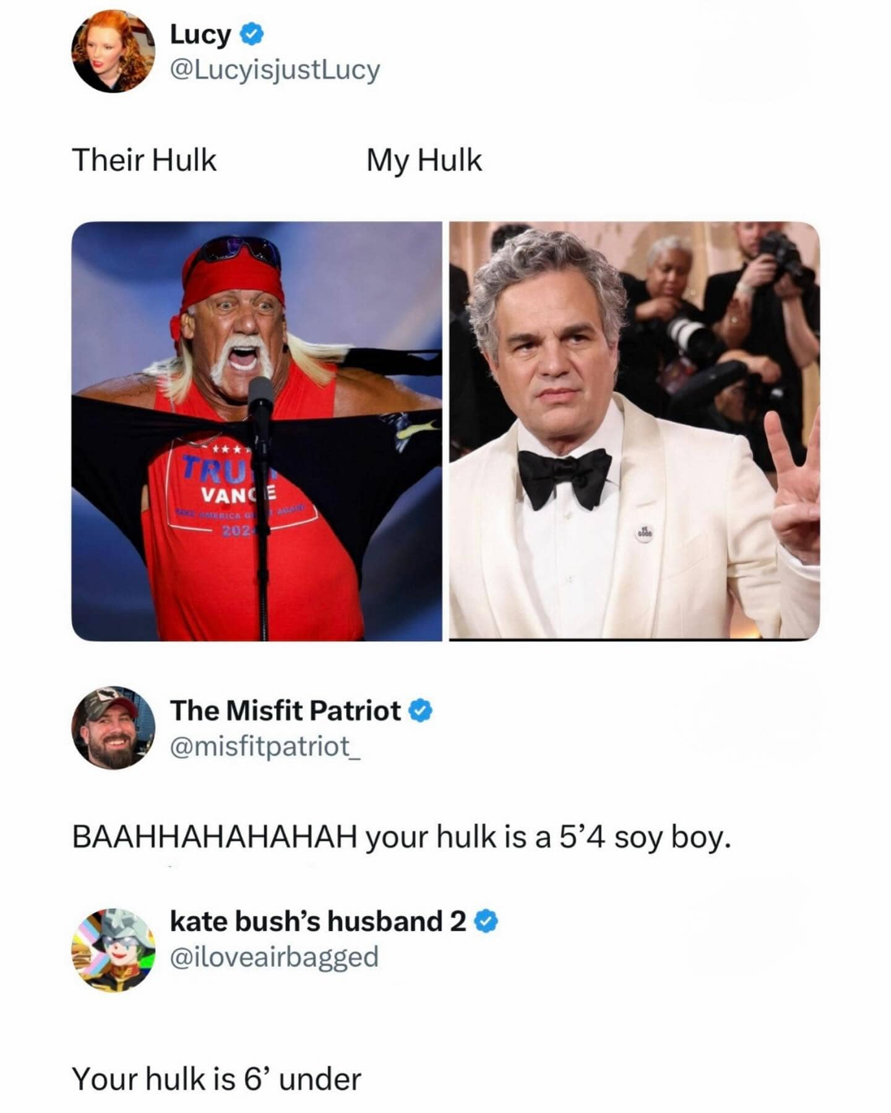Open kate bush's husband 2 avatar
The height and width of the screenshot is (1113, 891).
[113, 950]
